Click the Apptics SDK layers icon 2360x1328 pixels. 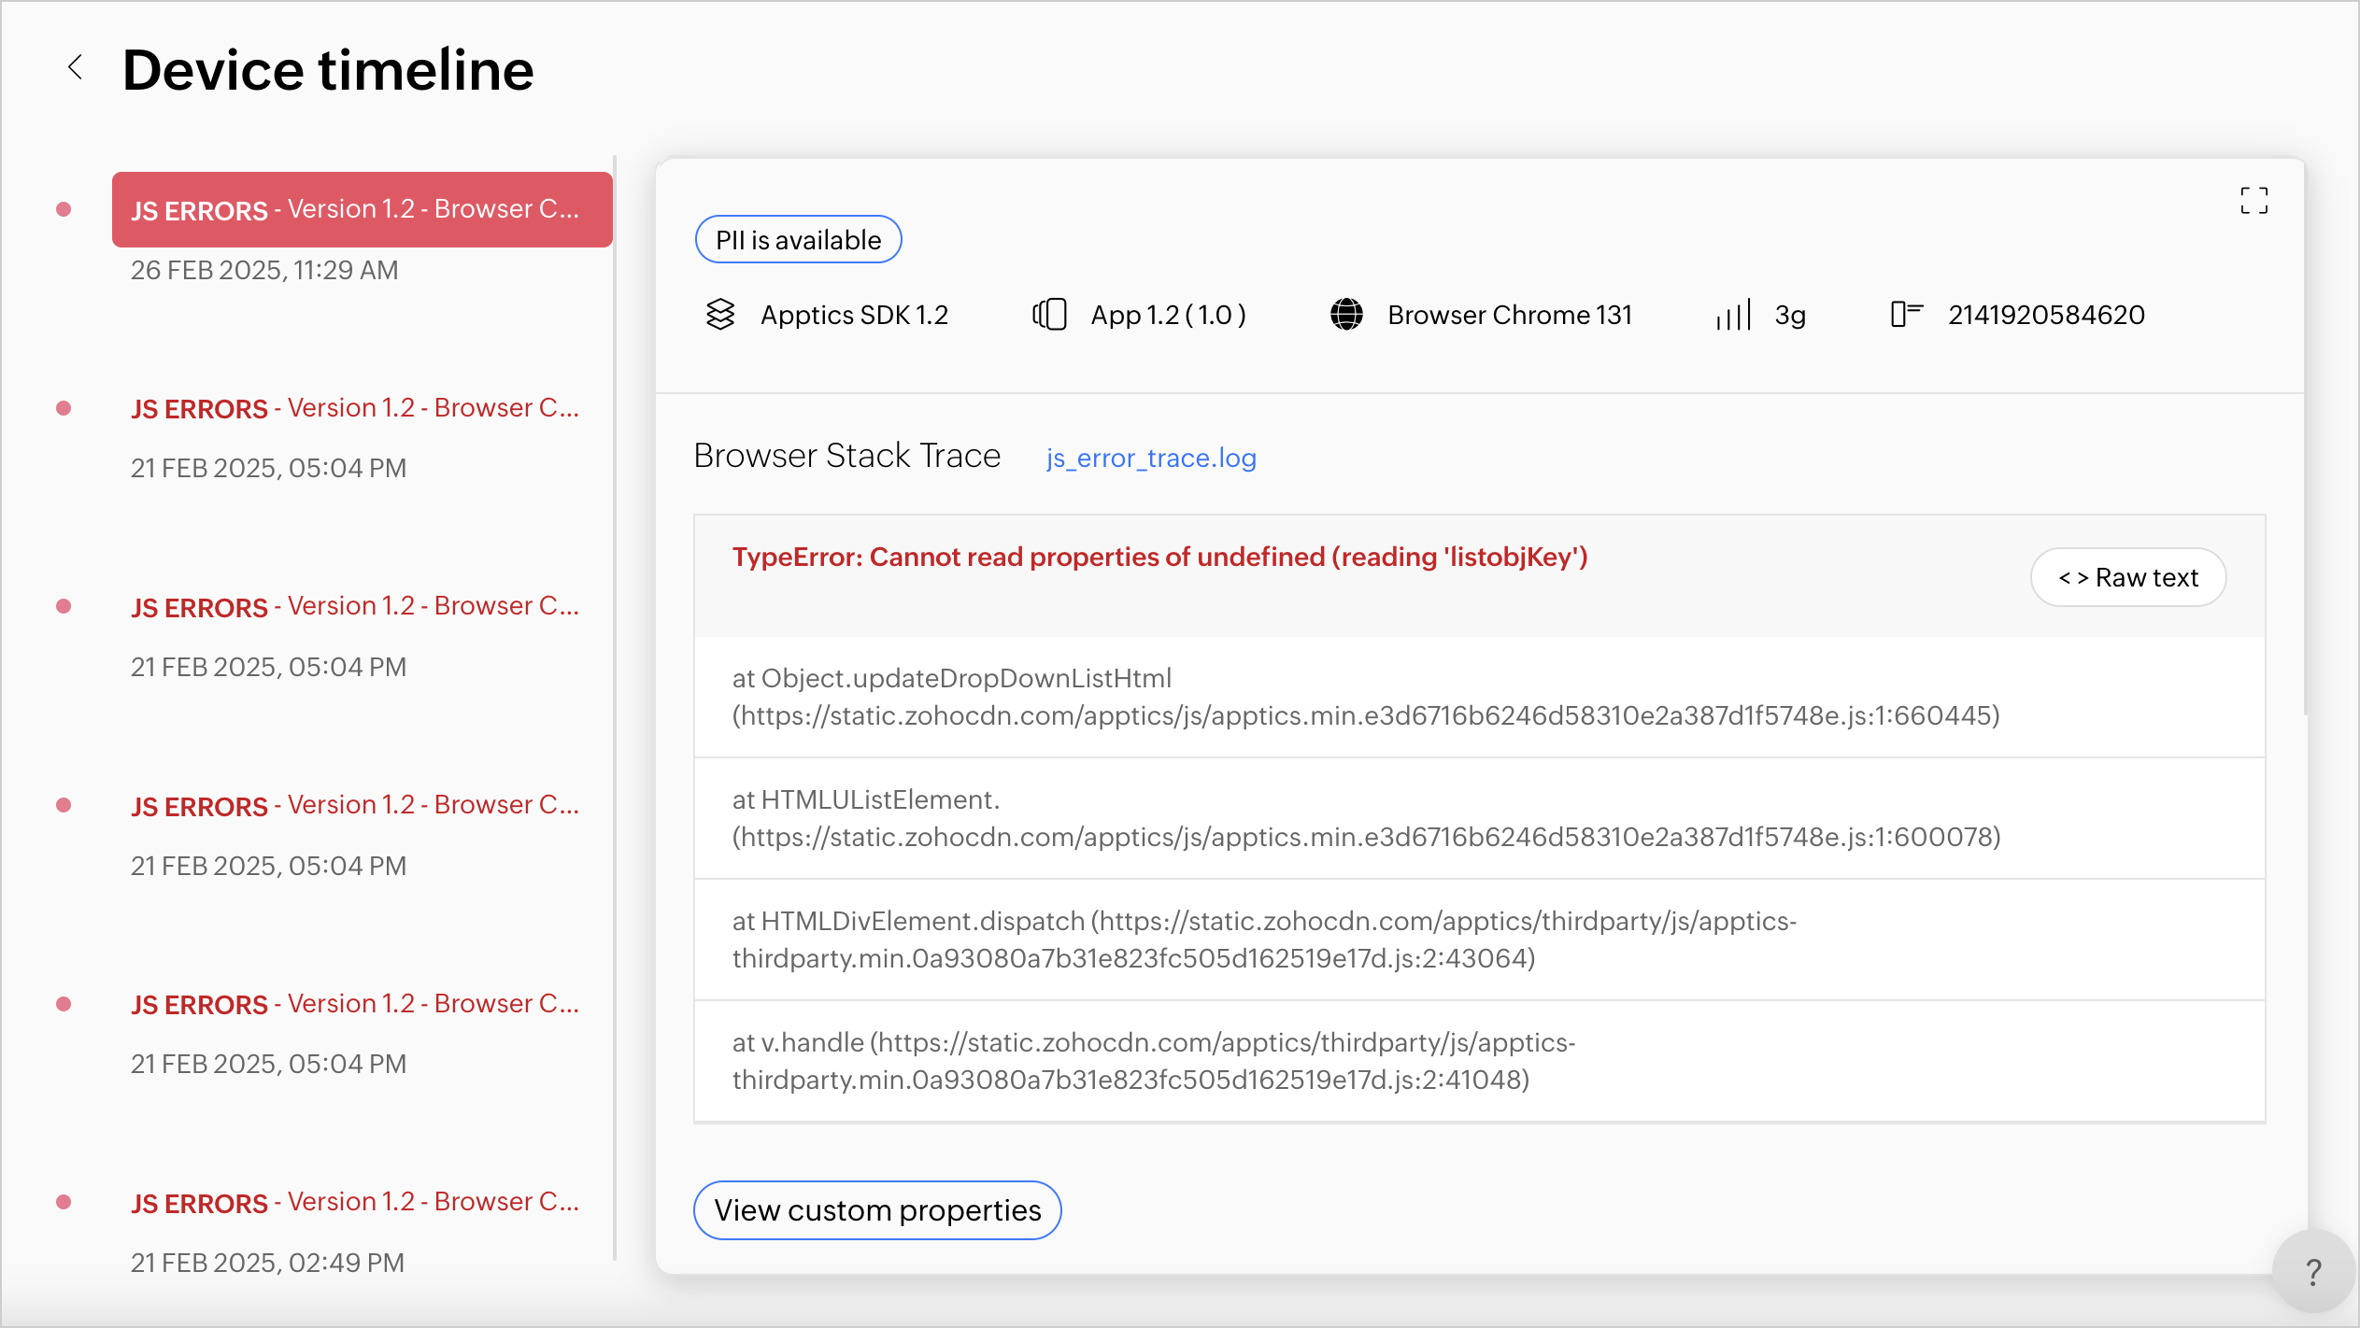pyautogui.click(x=720, y=315)
